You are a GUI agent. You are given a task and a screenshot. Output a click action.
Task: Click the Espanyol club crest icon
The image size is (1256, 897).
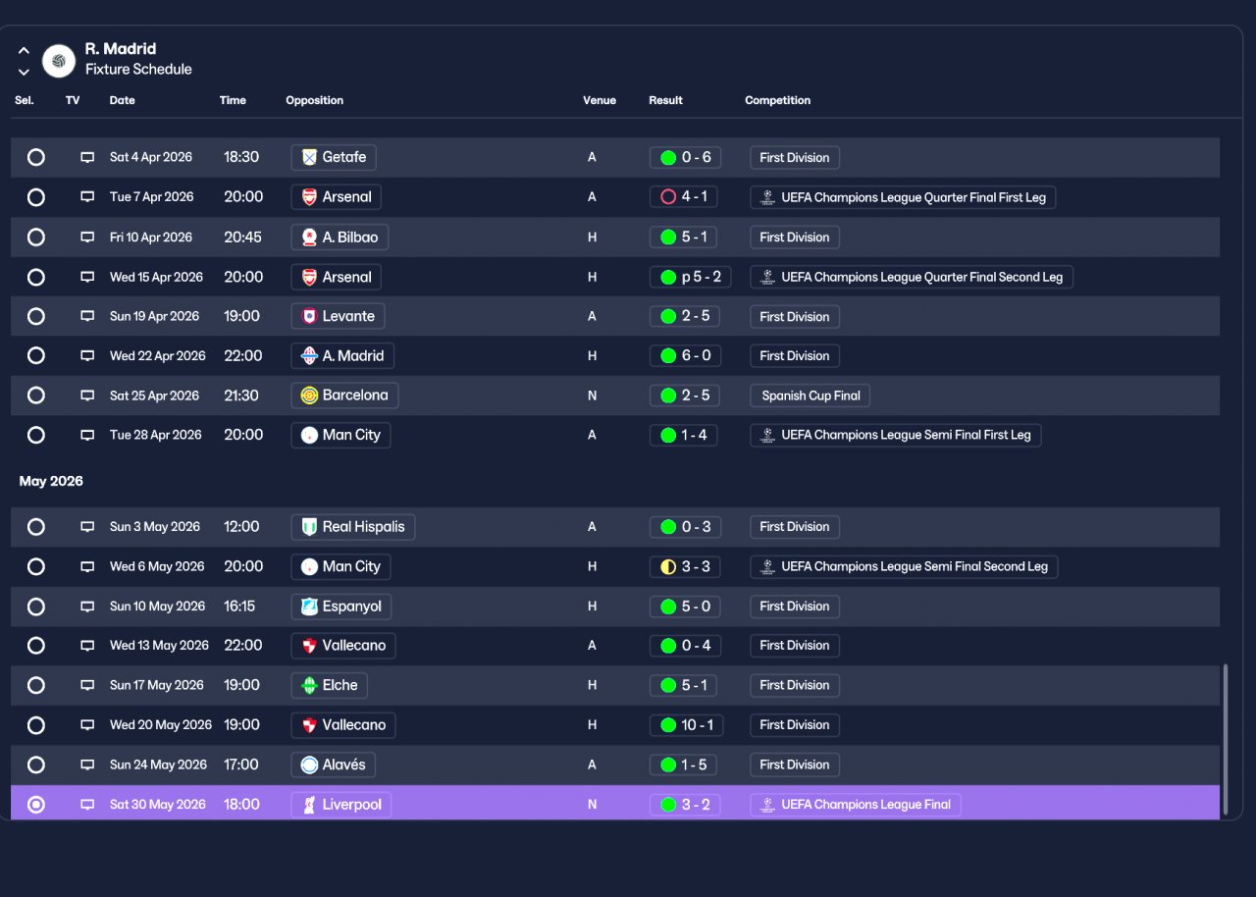point(309,607)
